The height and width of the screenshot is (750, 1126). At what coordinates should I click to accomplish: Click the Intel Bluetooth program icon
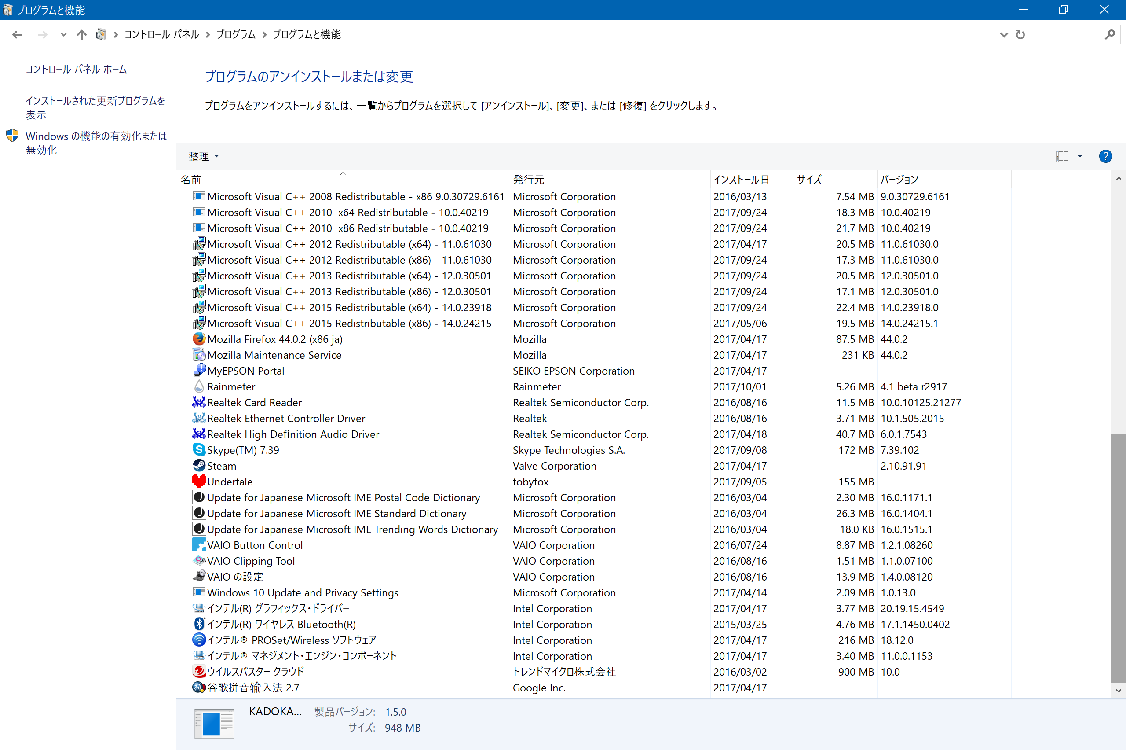[199, 624]
